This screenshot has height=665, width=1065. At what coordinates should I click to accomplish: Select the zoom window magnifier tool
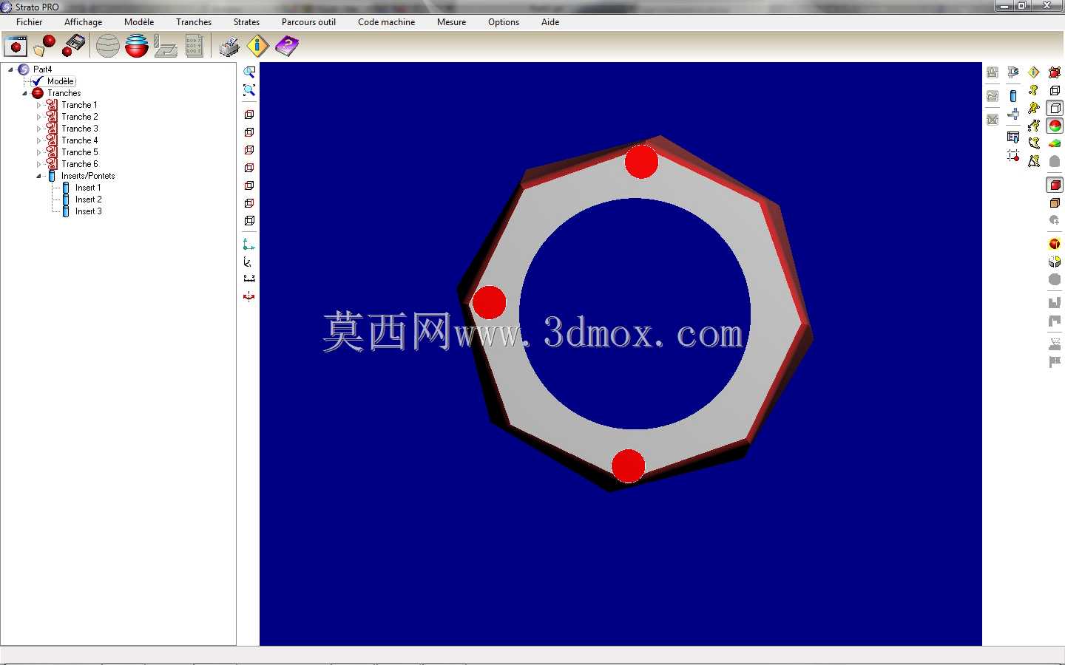tap(249, 72)
